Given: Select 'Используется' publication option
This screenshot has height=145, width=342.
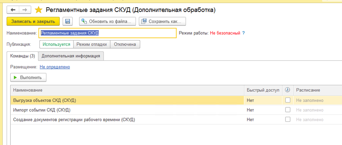Looking at the screenshot, I should (x=56, y=44).
